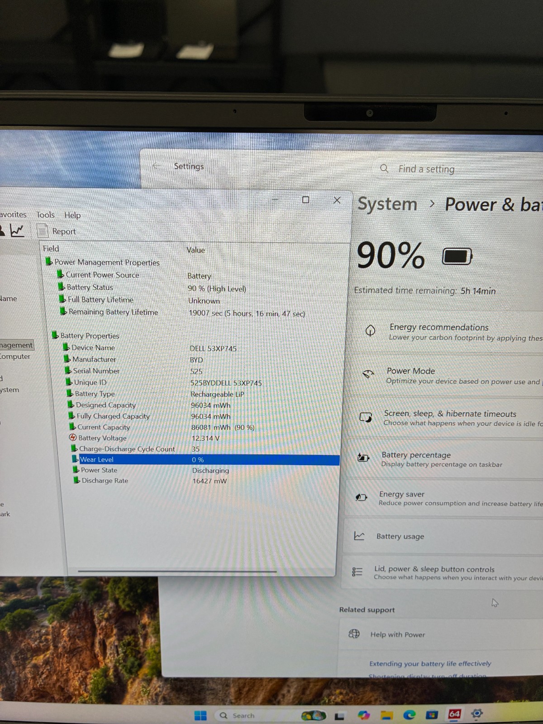
Task: Click the search magnifier icon in Settings
Action: [384, 168]
